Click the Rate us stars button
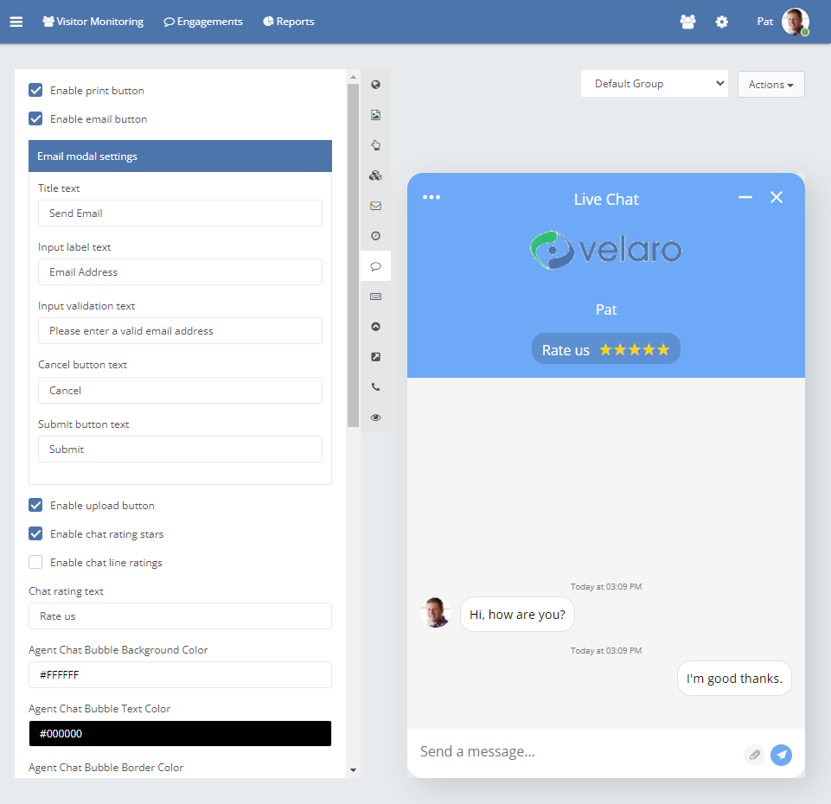 point(605,349)
